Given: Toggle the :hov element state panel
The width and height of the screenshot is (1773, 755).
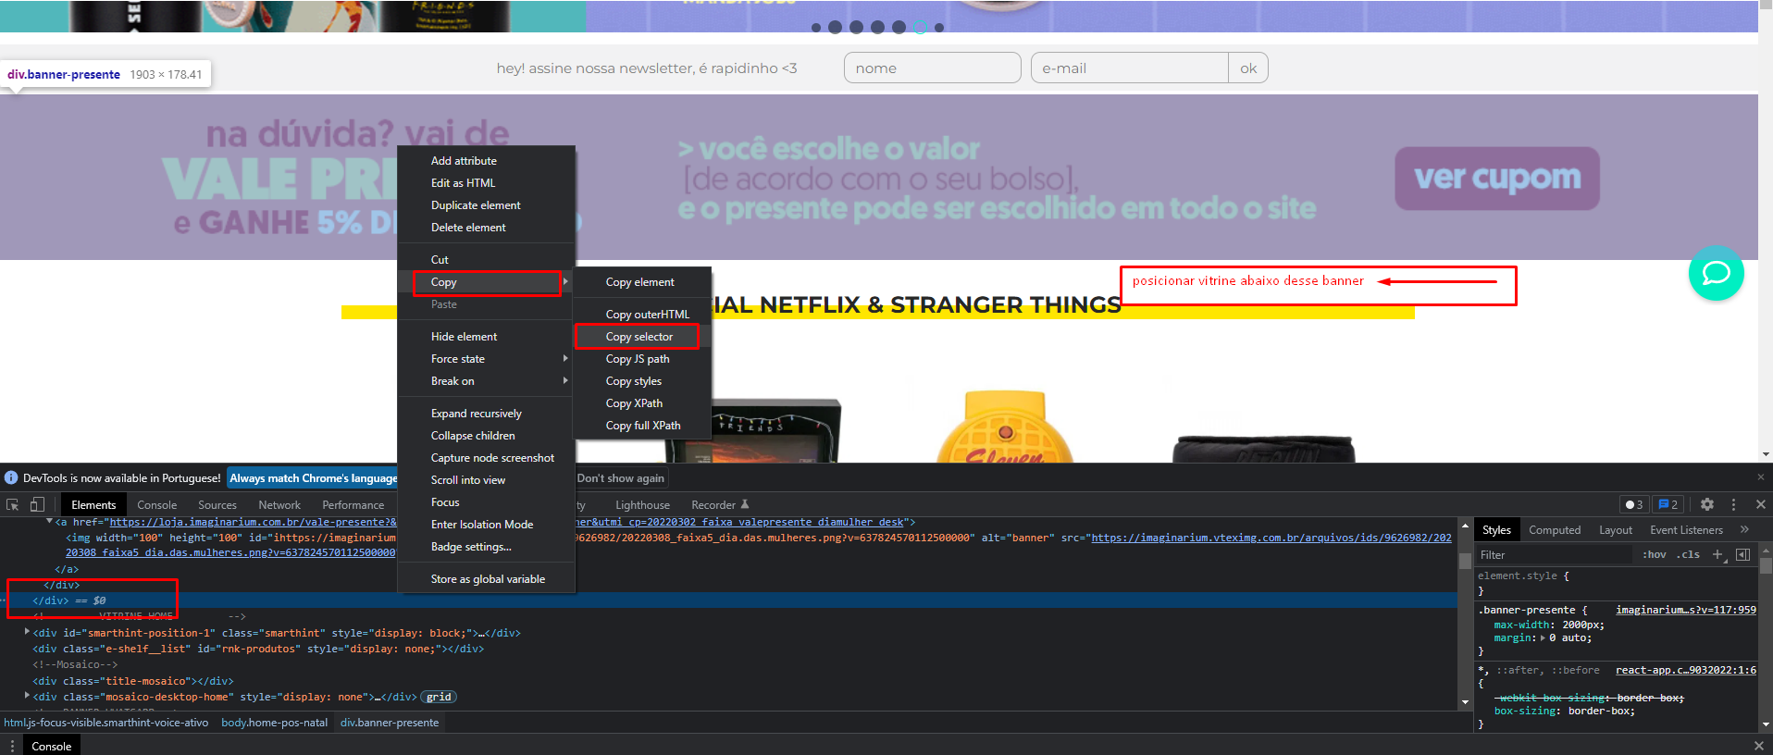Looking at the screenshot, I should click(x=1654, y=554).
